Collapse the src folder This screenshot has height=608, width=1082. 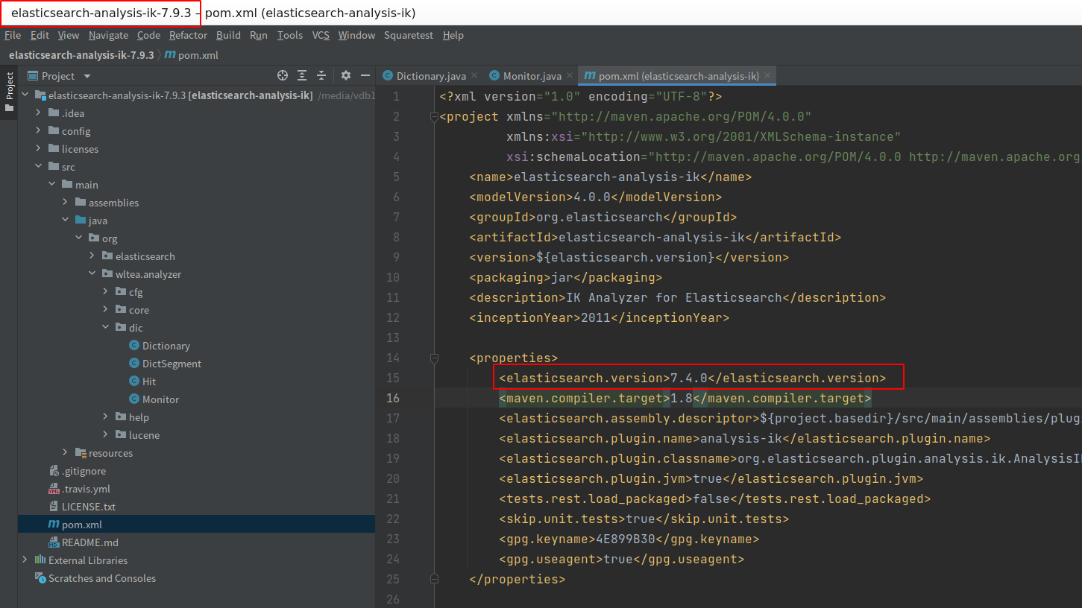pos(39,167)
